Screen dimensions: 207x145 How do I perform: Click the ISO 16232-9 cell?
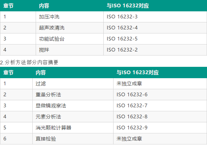coord(160,128)
